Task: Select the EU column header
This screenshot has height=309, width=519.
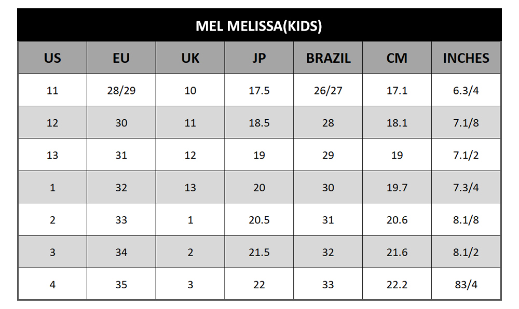Action: tap(121, 58)
